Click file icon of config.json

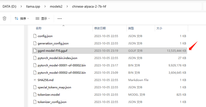tap(35, 36)
